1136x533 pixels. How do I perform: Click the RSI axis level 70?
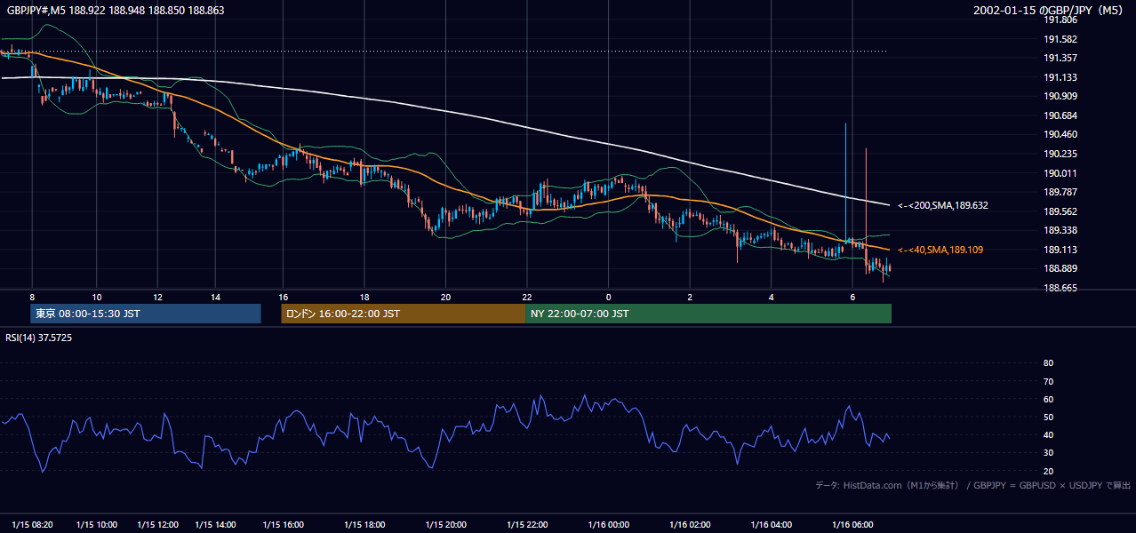coord(1048,381)
